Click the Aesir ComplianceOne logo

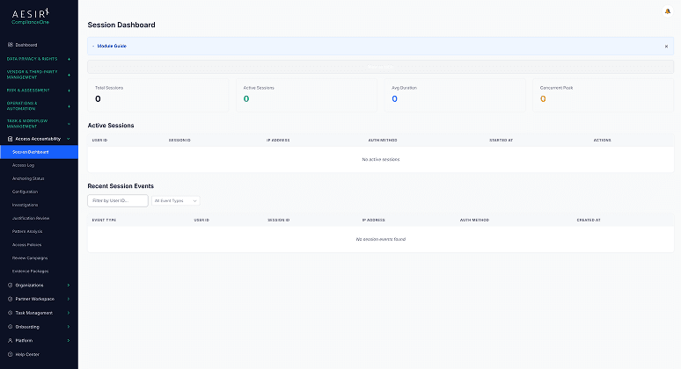(31, 16)
